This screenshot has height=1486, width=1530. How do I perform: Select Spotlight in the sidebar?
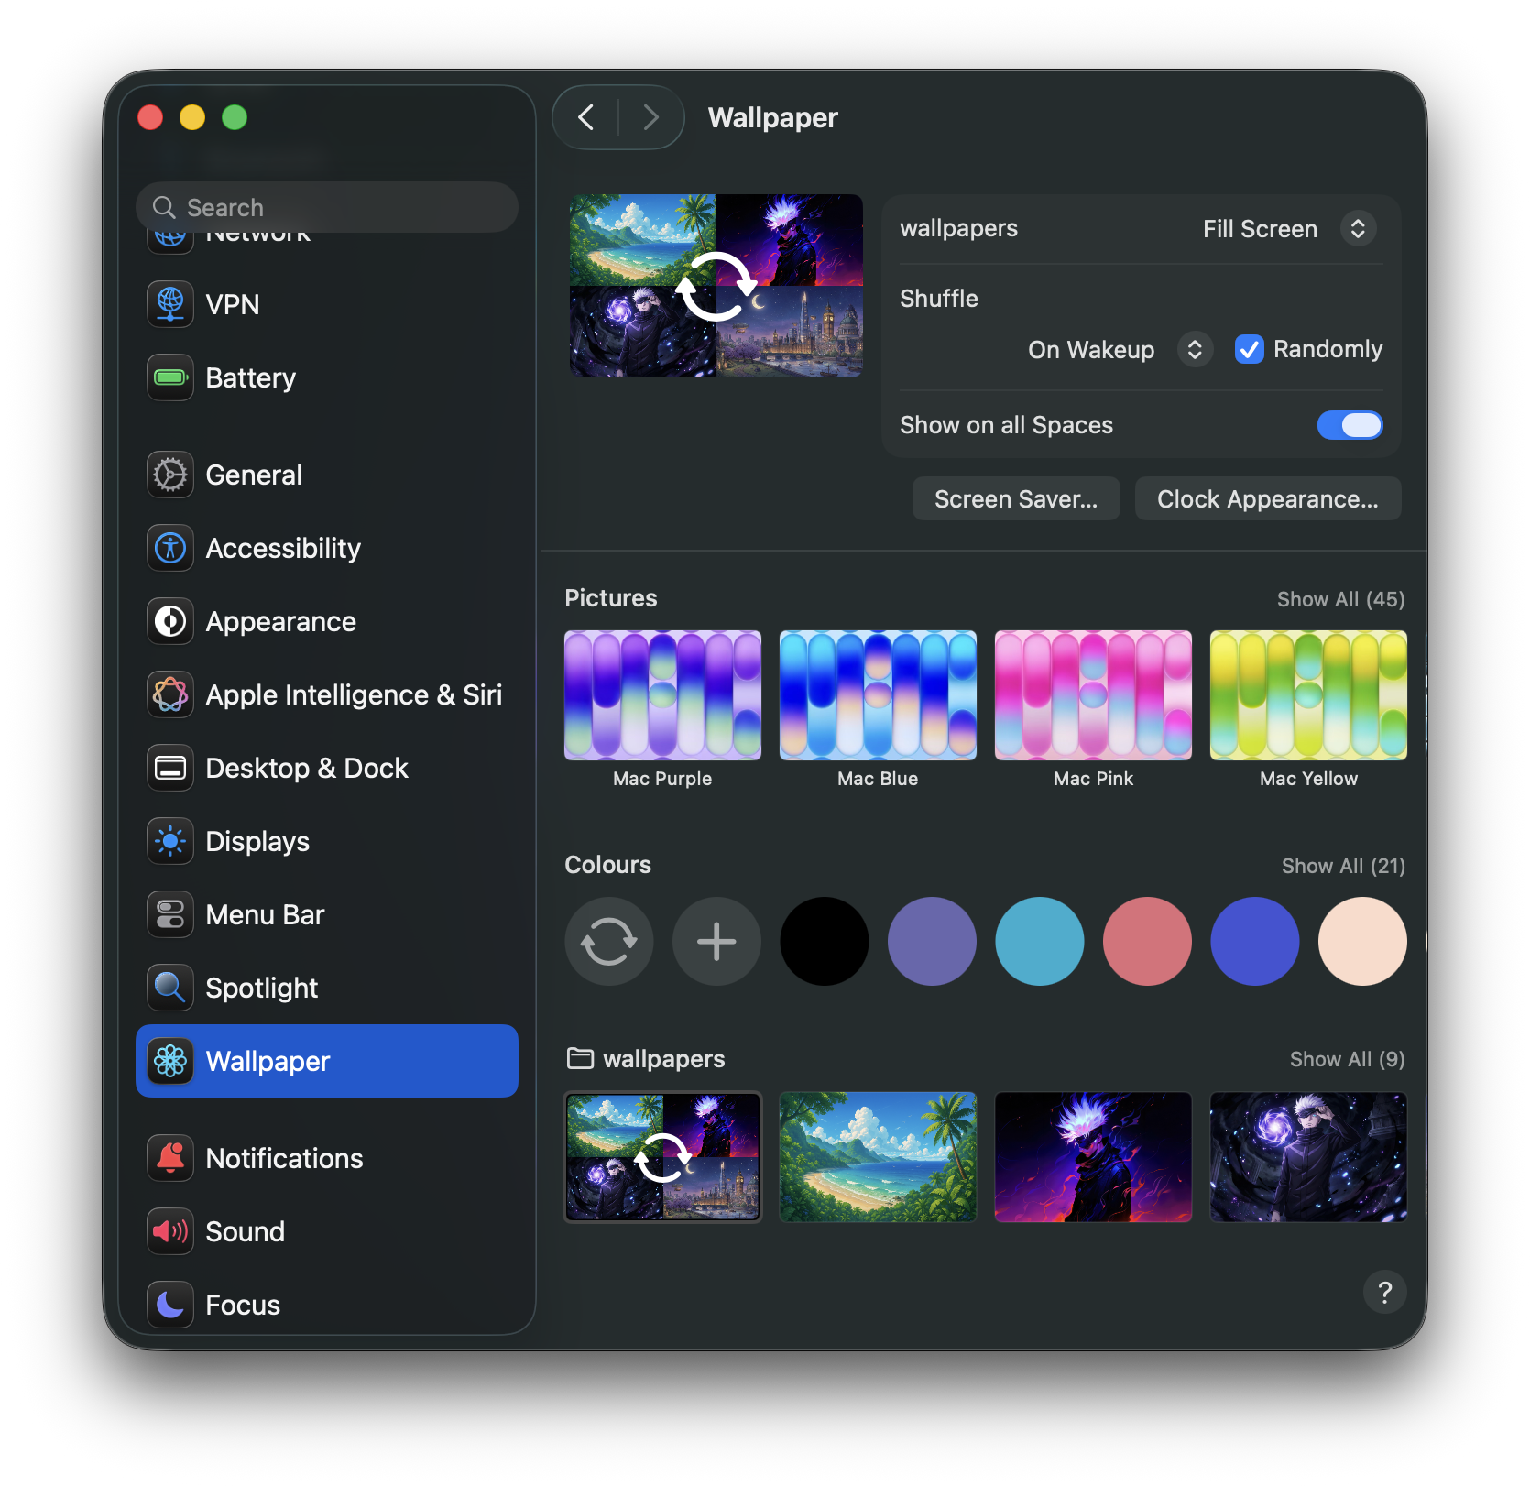(327, 988)
